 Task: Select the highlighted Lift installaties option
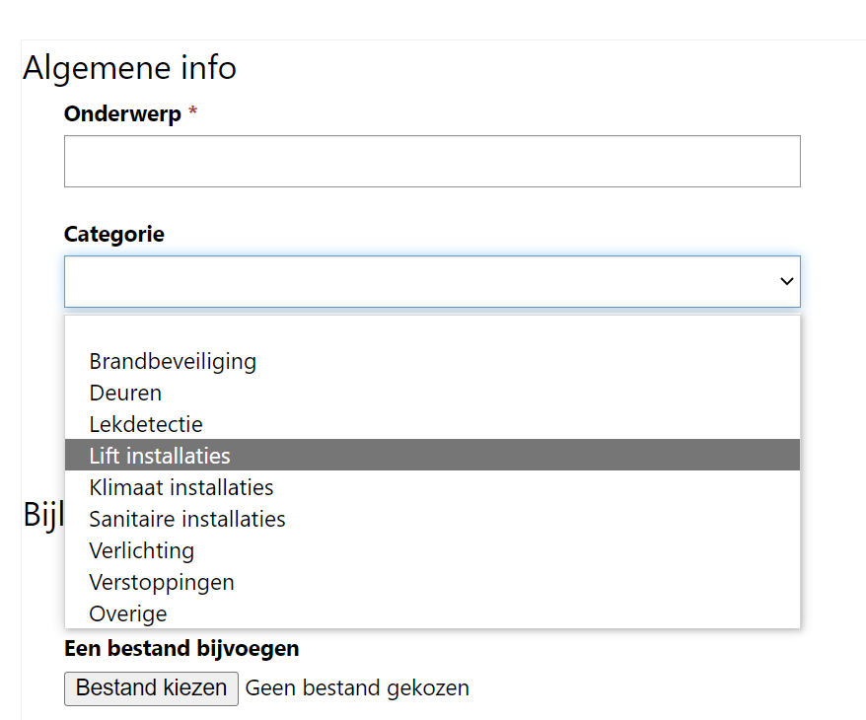[160, 456]
